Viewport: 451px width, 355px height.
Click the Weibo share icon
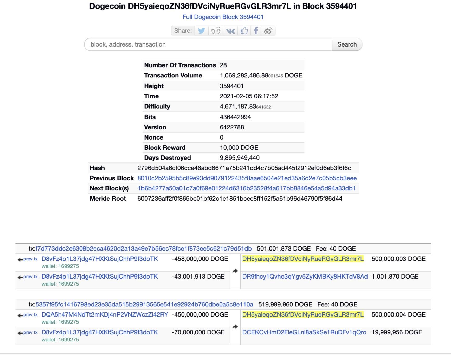tap(268, 31)
